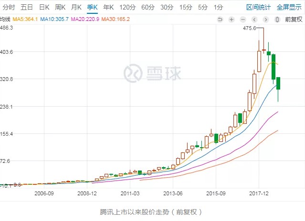Click the 403.6 price axis label
The width and height of the screenshot is (305, 221).
coord(6,52)
